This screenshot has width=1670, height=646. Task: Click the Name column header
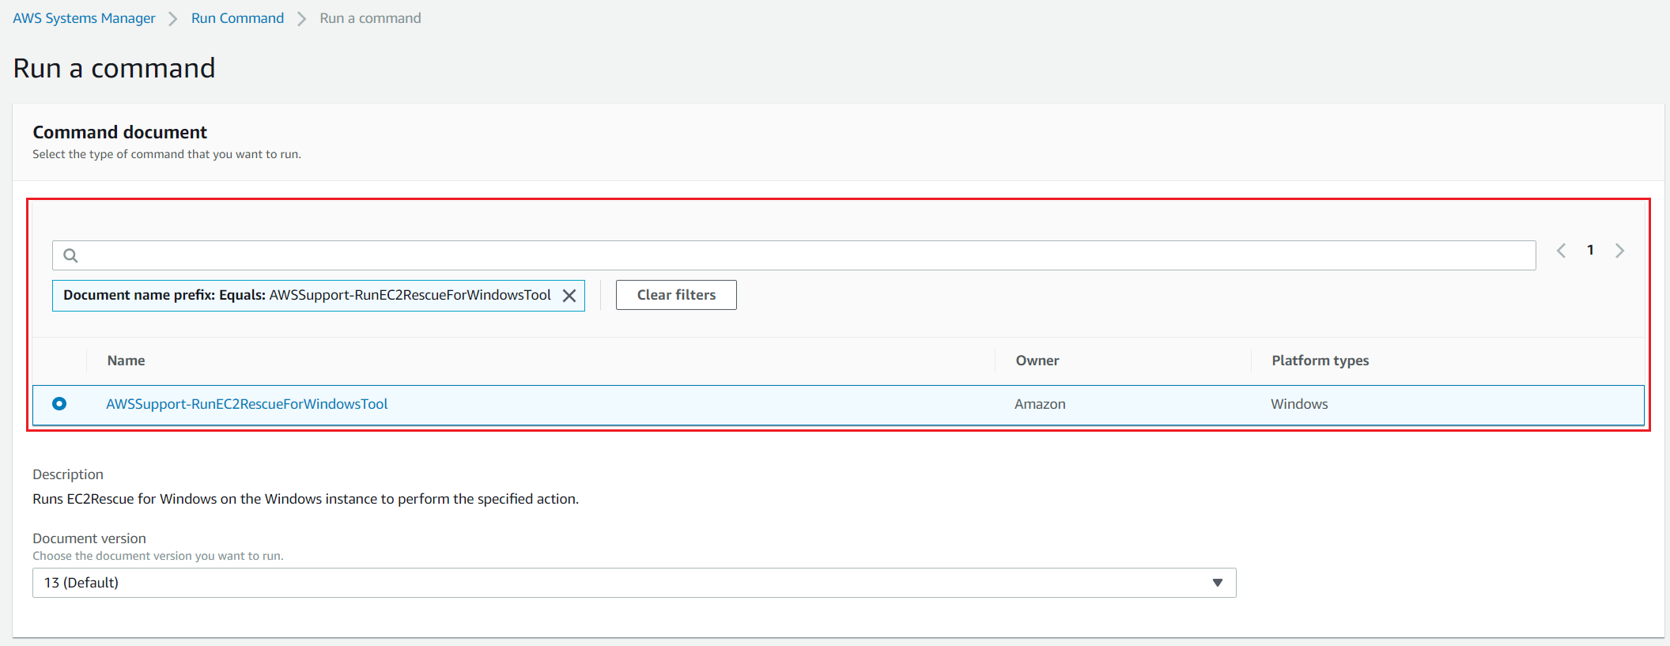[x=127, y=361]
